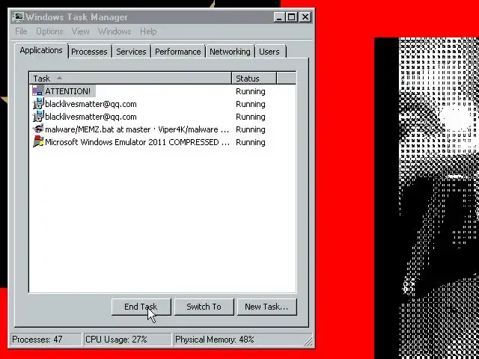Switch to the Performance tab
The width and height of the screenshot is (479, 359).
click(x=178, y=52)
